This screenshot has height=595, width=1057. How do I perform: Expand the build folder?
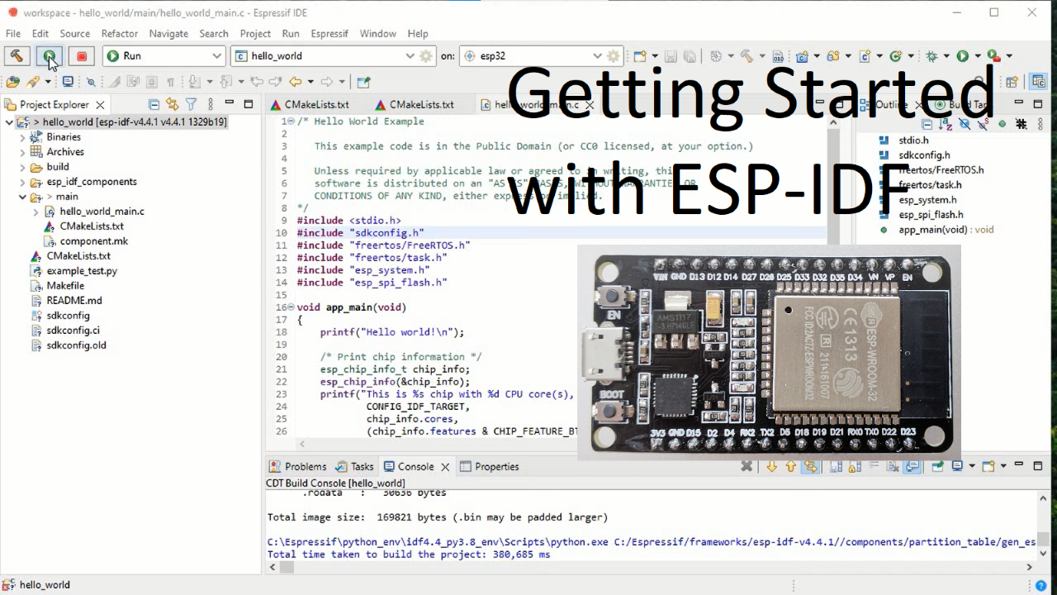(x=23, y=167)
